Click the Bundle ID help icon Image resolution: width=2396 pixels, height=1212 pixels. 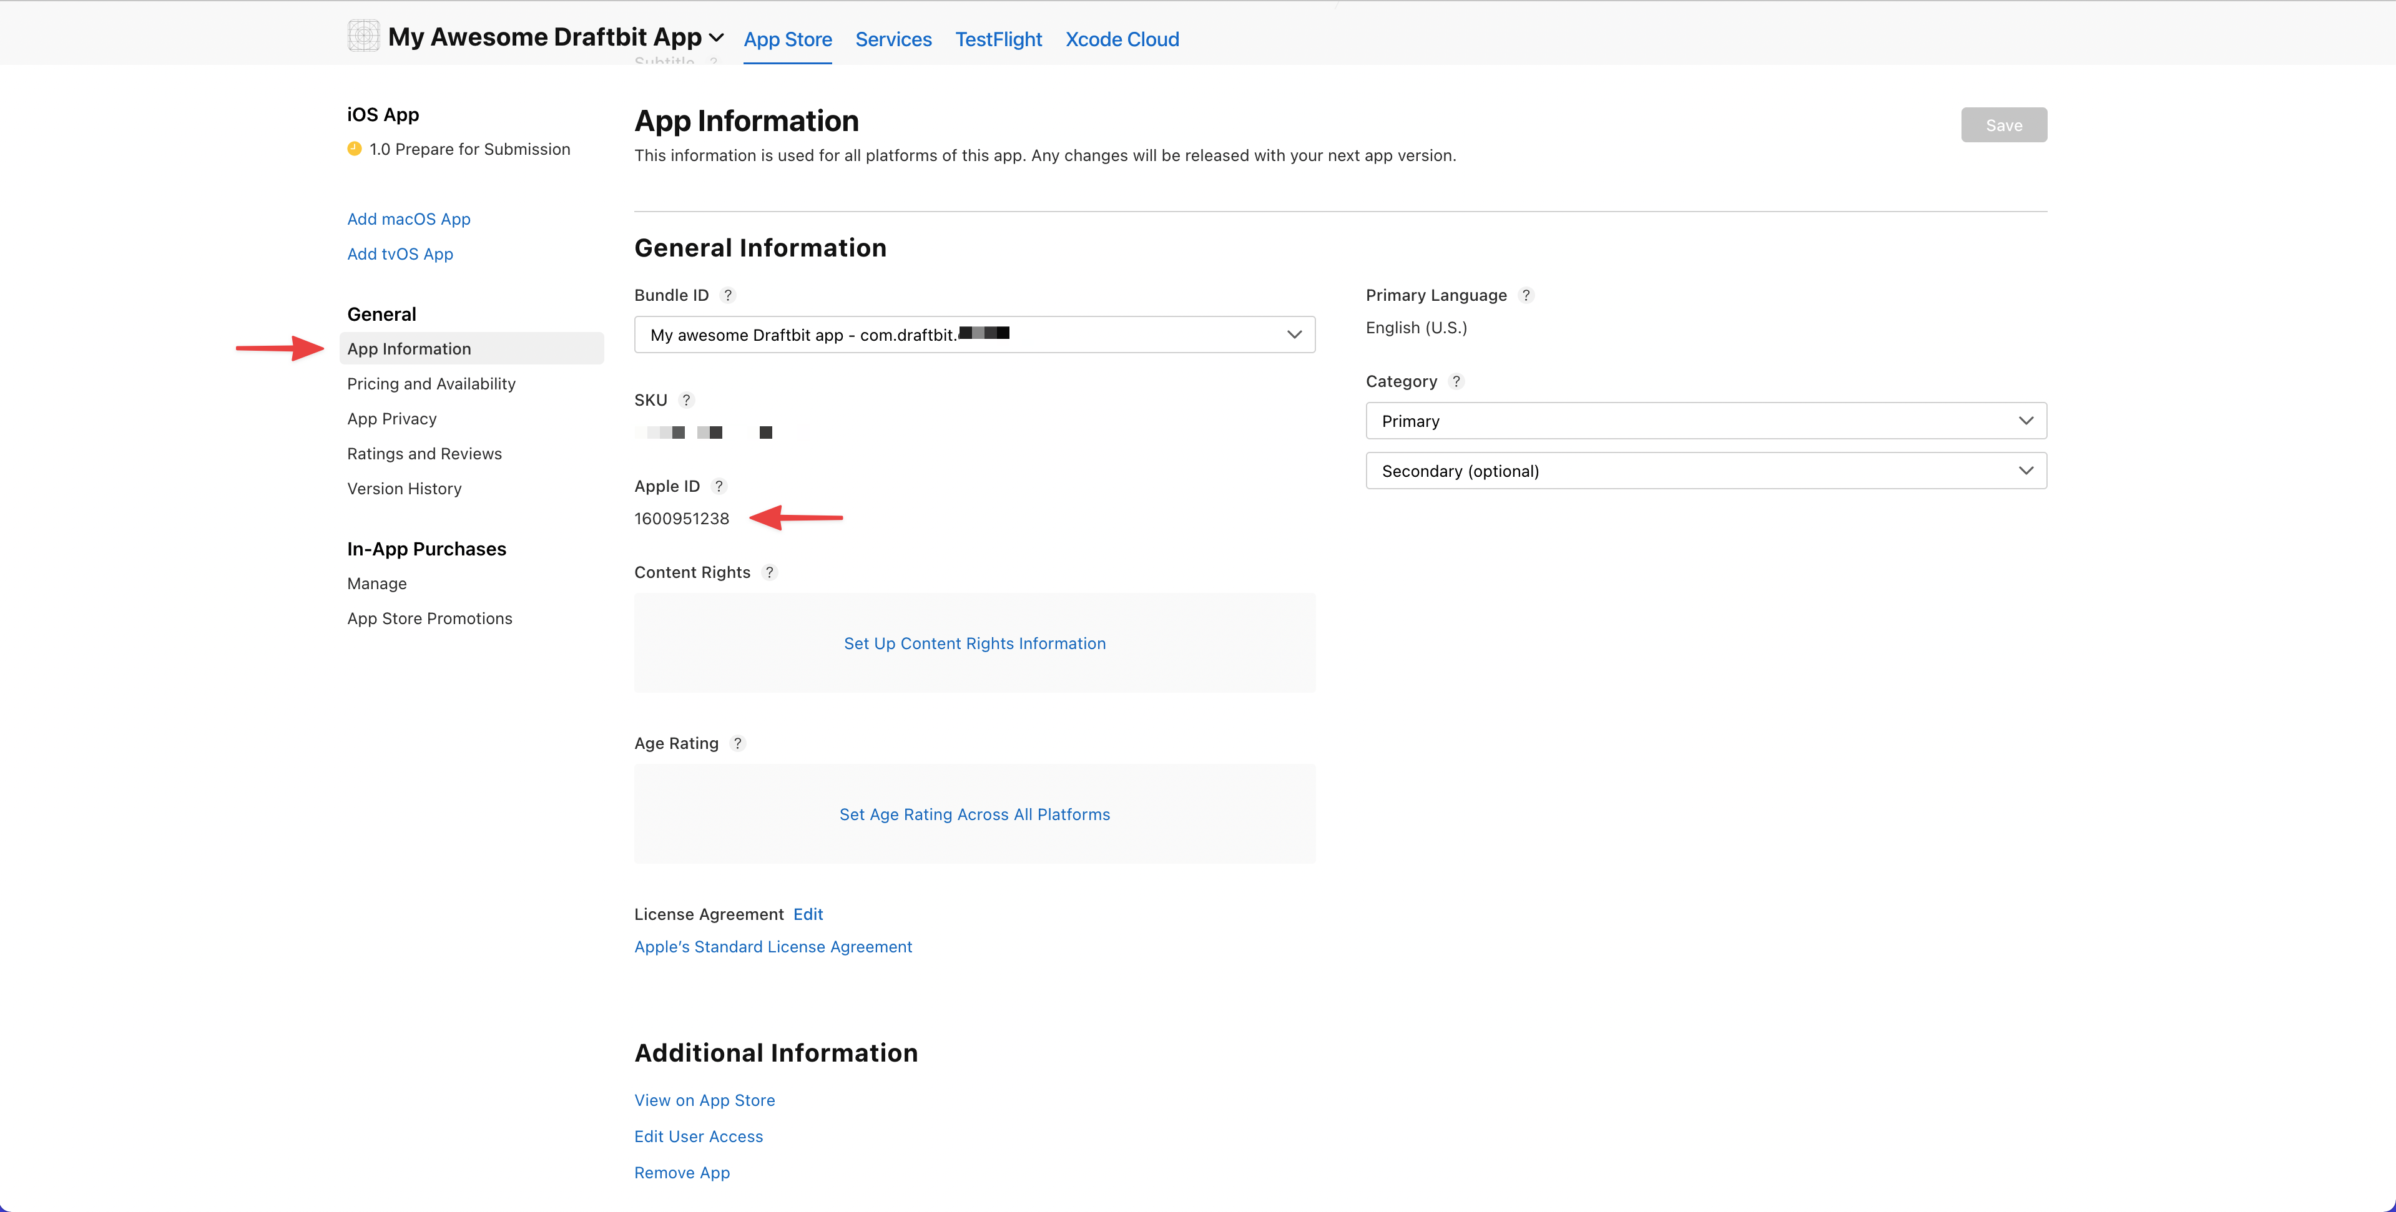pyautogui.click(x=729, y=295)
